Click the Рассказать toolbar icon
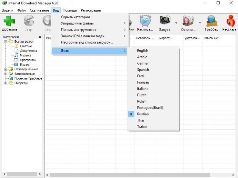 (x=230, y=21)
